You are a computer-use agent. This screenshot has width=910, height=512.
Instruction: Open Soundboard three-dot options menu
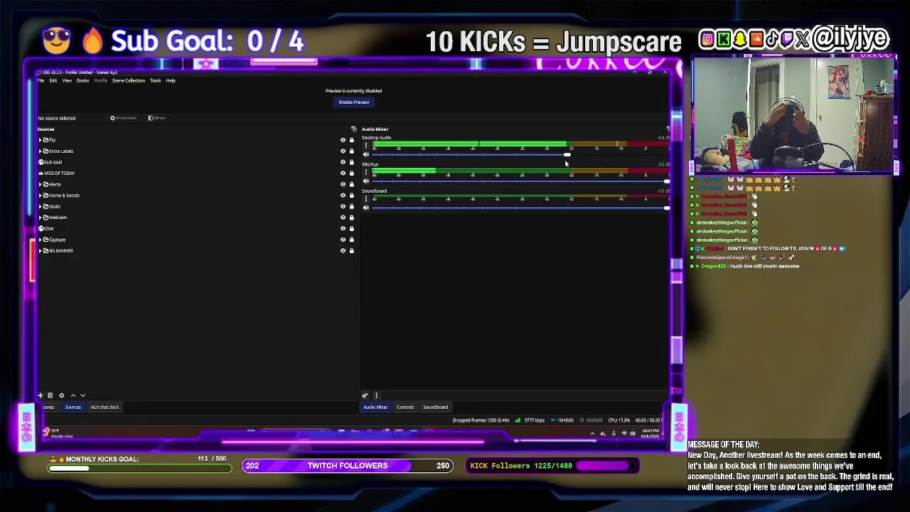tap(366, 198)
